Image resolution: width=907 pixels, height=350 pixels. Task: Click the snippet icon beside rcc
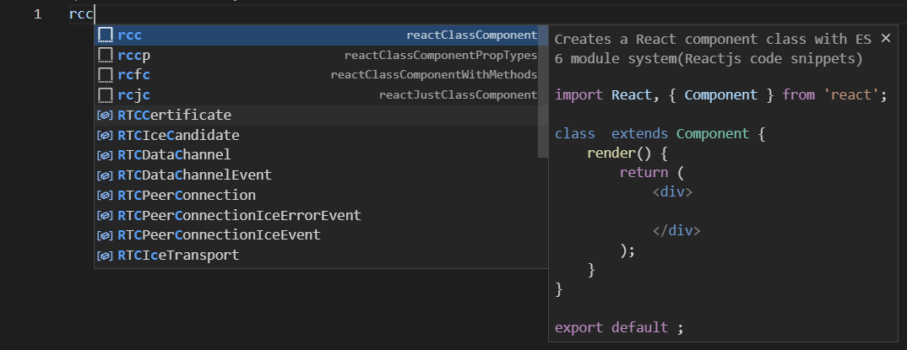click(x=106, y=35)
